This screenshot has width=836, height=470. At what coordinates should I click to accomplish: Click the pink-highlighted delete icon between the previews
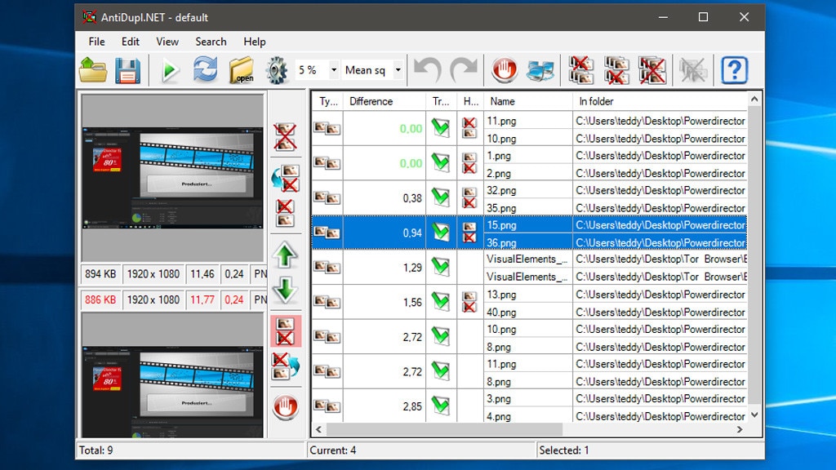click(x=285, y=331)
